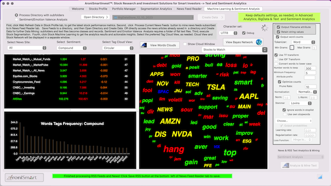331x186 pixels.
Task: Click the globe icon on View Bayes Network
Action: click(259, 42)
